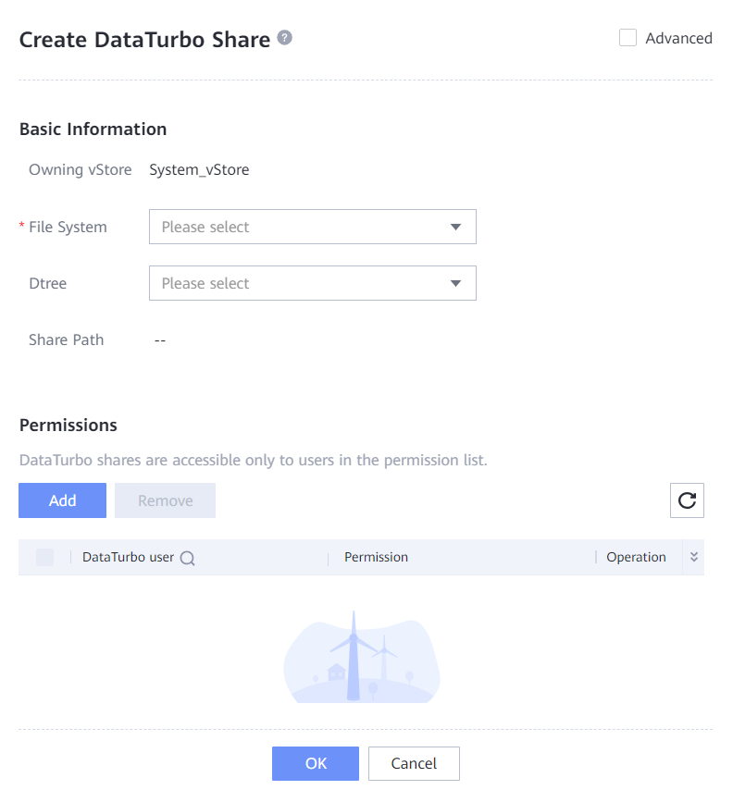
Task: Click the Remove button
Action: click(x=165, y=500)
